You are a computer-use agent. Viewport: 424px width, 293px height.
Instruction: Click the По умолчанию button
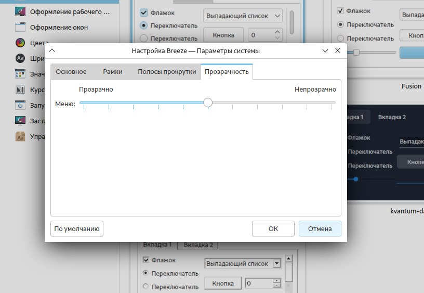pyautogui.click(x=77, y=229)
